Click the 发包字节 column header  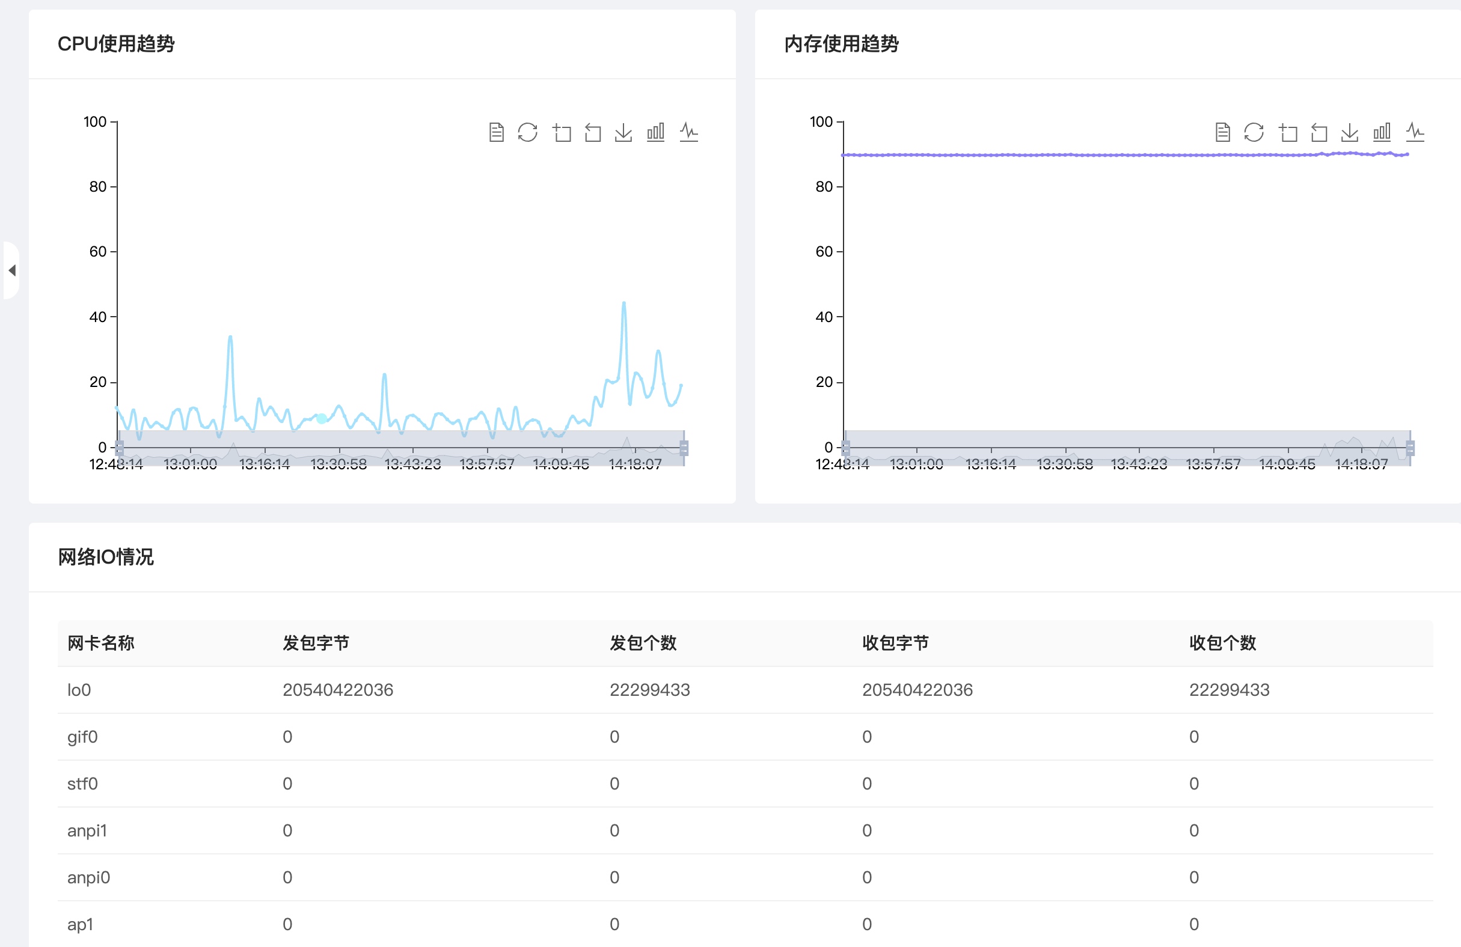point(316,643)
